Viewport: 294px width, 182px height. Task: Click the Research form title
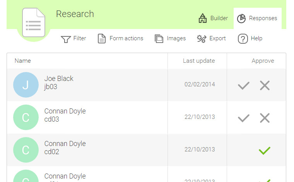pyautogui.click(x=75, y=14)
